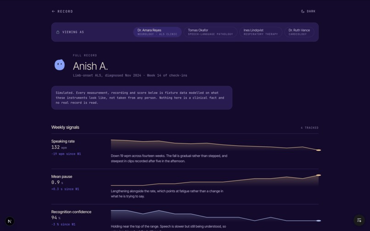Click the Recognition confidence chart's latest point
The height and width of the screenshot is (231, 370).
tap(319, 220)
